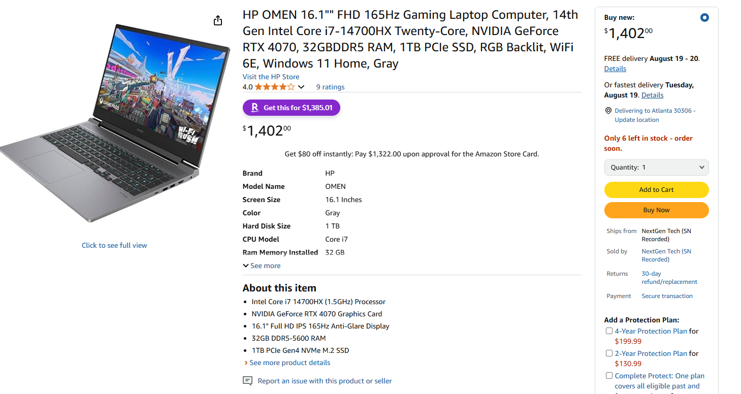The image size is (741, 394).
Task: Click Update location link
Action: 636,120
